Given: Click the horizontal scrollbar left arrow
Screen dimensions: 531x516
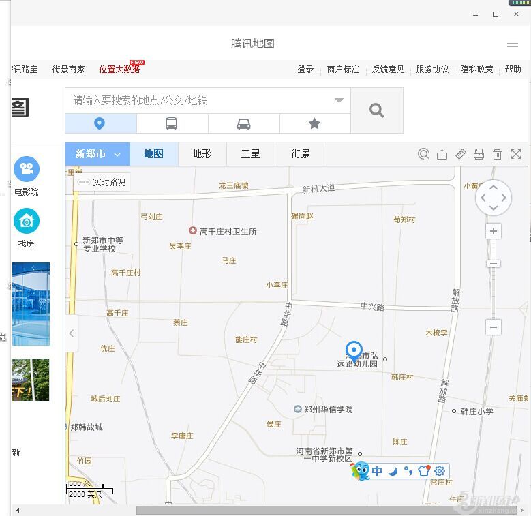Looking at the screenshot, I should [x=18, y=510].
